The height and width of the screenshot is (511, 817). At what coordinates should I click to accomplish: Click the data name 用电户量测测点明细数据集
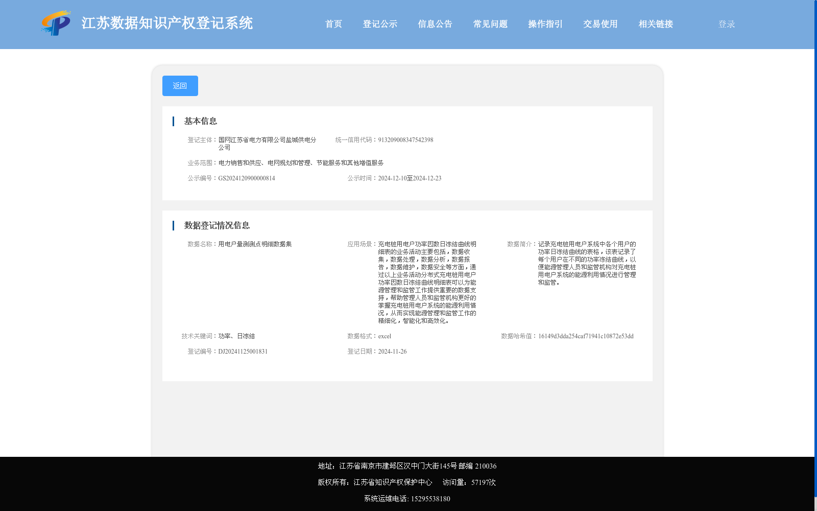click(255, 244)
